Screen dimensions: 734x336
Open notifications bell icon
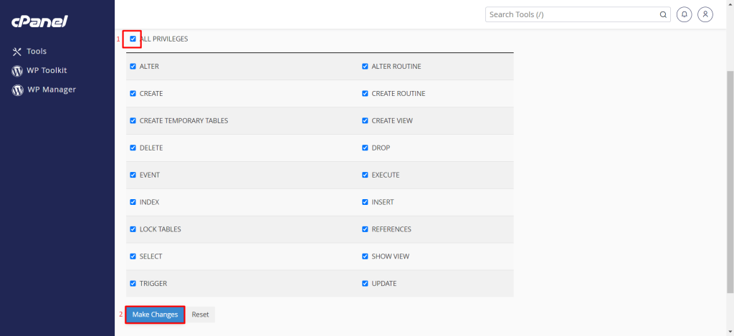click(x=685, y=14)
